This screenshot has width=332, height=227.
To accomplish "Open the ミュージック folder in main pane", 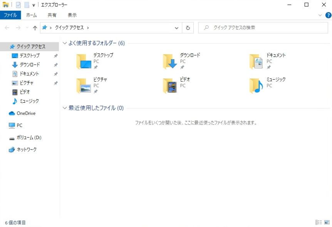I will (257, 86).
